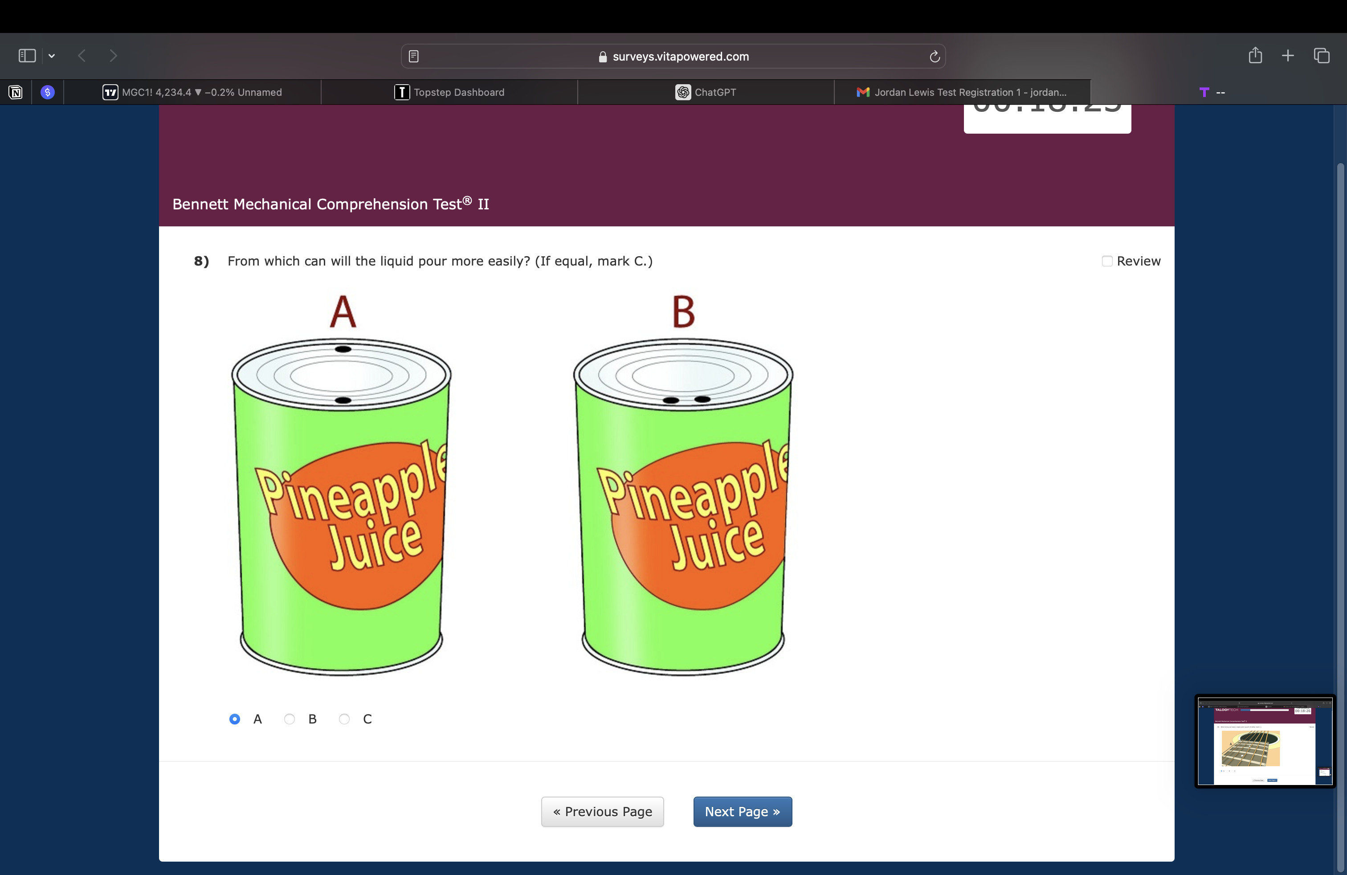Go back with the back arrow
Viewport: 1347px width, 875px height.
pos(82,55)
